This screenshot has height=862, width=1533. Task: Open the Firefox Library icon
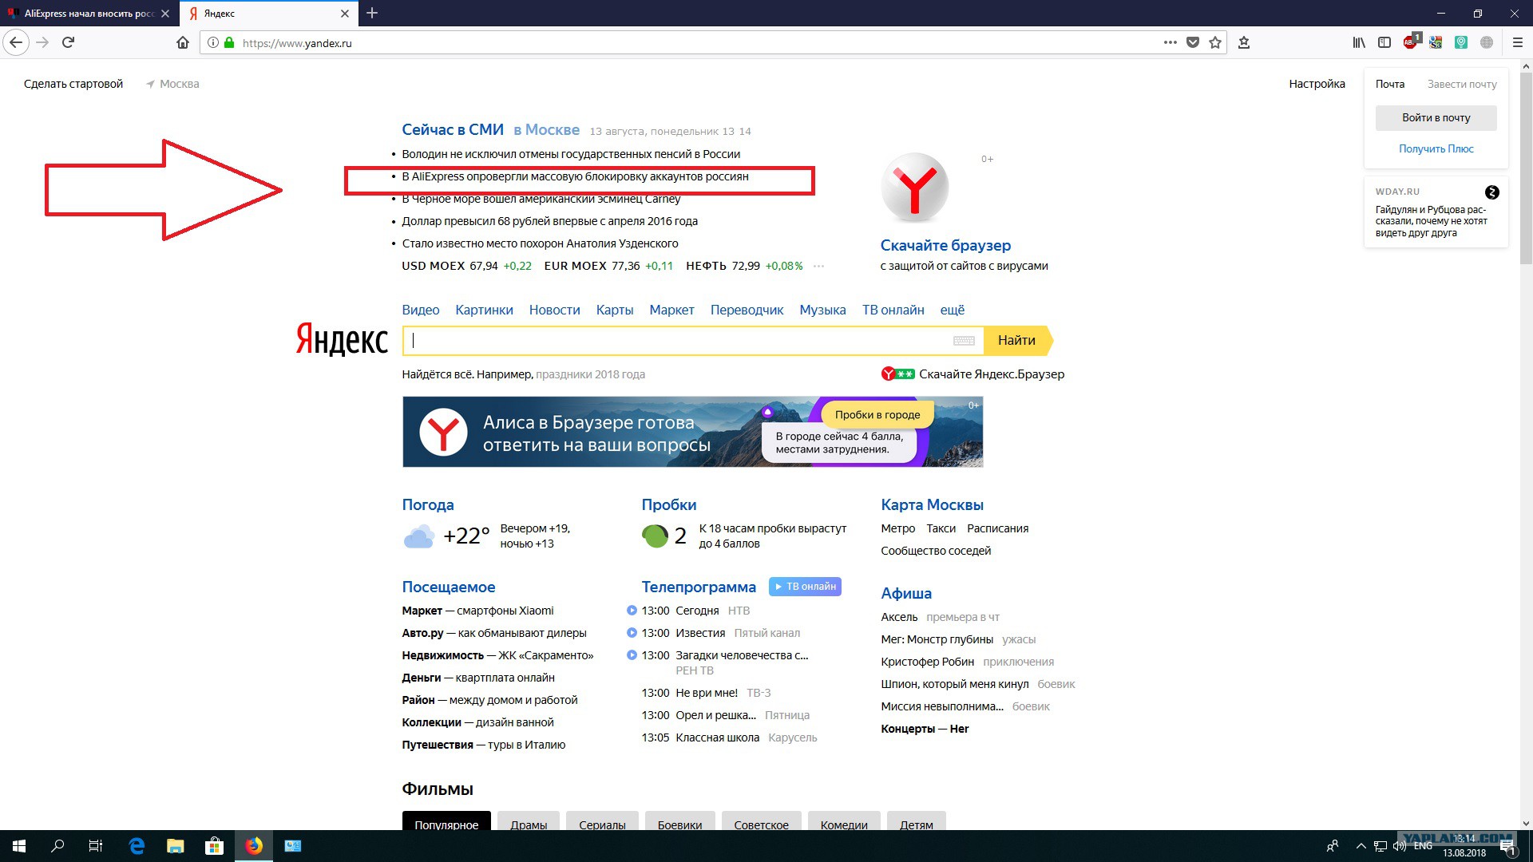[x=1359, y=42]
